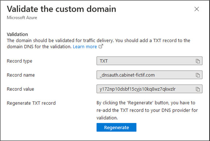This screenshot has width=210, height=141.
Task: Click the 'domain should be validated' description text
Action: (x=99, y=44)
